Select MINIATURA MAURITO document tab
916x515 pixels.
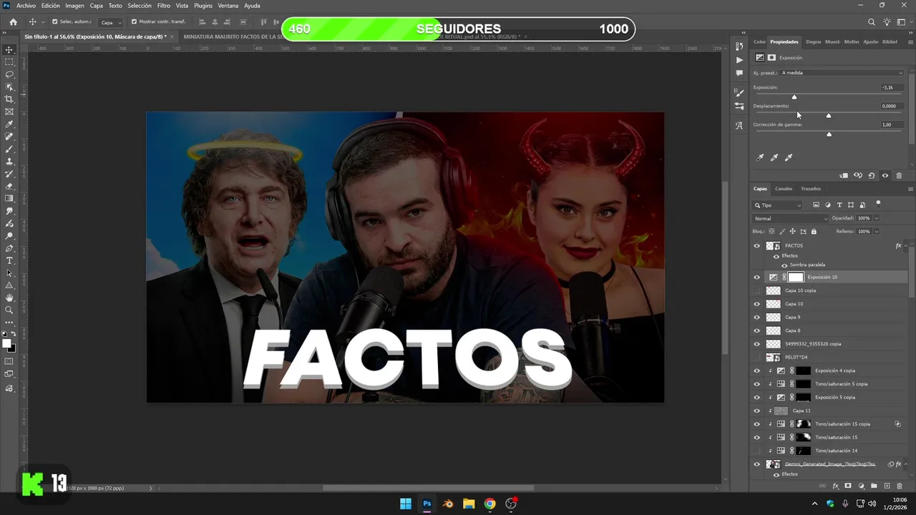(x=232, y=36)
